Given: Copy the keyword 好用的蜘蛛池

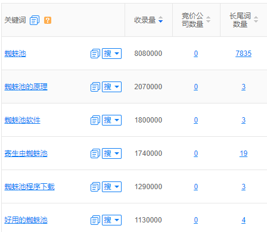Looking at the screenshot, I should pos(95,220).
